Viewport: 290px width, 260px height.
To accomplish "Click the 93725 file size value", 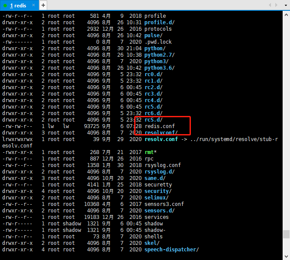I will (x=92, y=126).
